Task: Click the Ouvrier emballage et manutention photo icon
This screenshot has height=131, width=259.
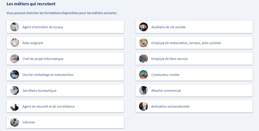Action: pyautogui.click(x=15, y=75)
